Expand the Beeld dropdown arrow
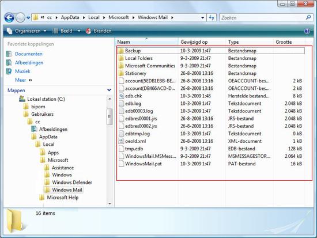The image size is (317, 238). tap(79, 31)
